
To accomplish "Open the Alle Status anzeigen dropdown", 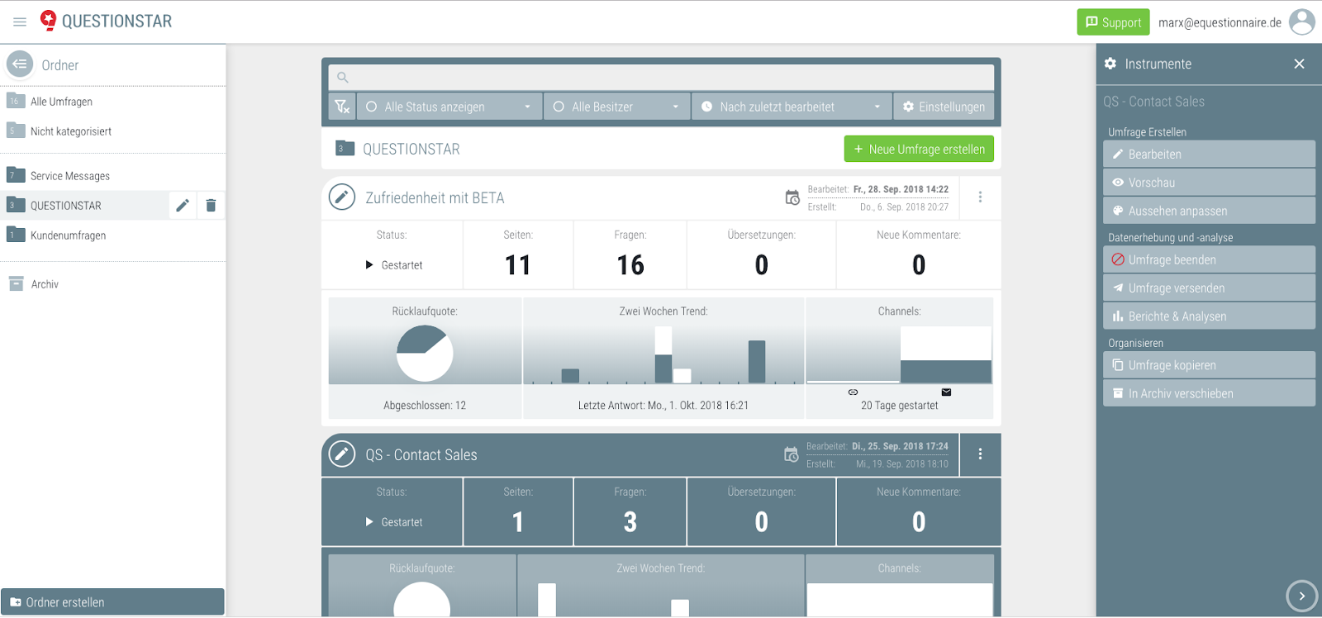I will point(449,107).
